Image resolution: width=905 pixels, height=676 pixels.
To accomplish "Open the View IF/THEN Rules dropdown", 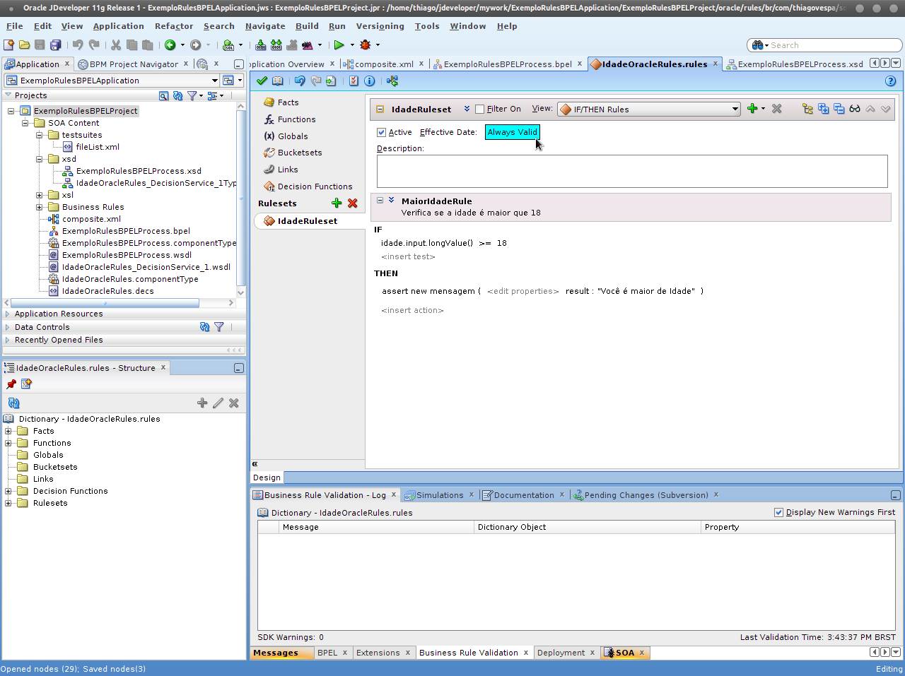I will [x=648, y=109].
